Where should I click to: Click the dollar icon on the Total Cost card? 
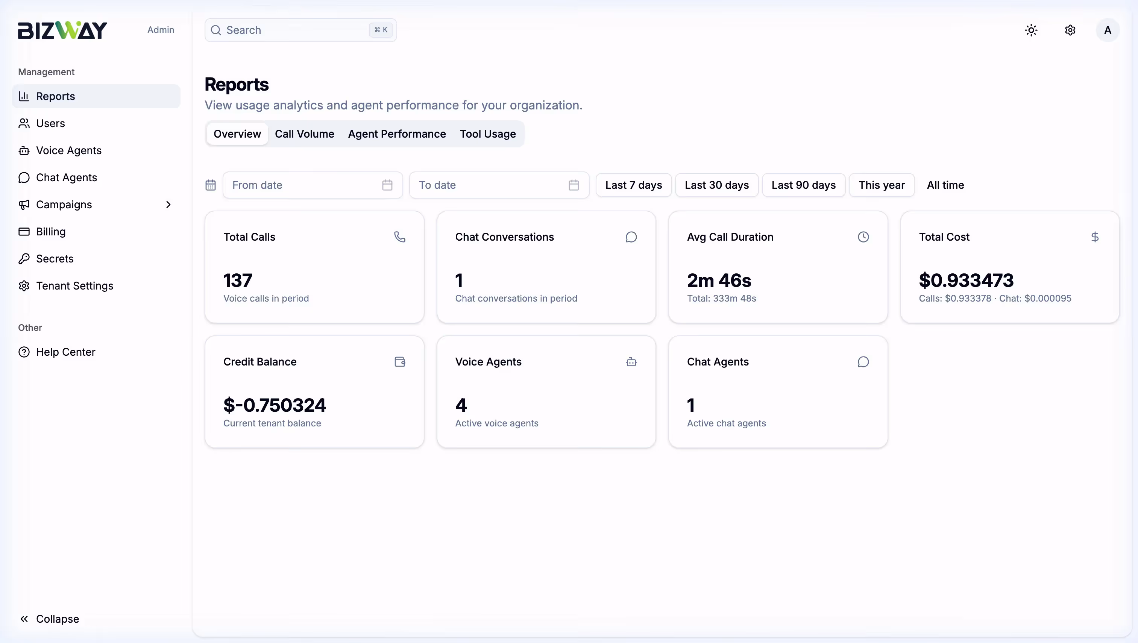(x=1095, y=237)
